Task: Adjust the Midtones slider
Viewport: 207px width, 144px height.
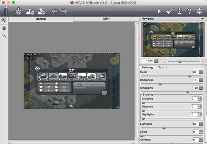Action: [143, 110]
